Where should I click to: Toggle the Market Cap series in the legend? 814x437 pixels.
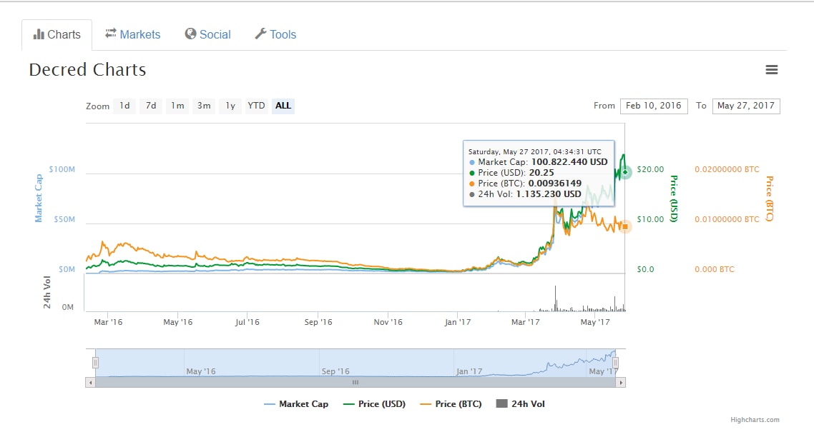[x=296, y=404]
